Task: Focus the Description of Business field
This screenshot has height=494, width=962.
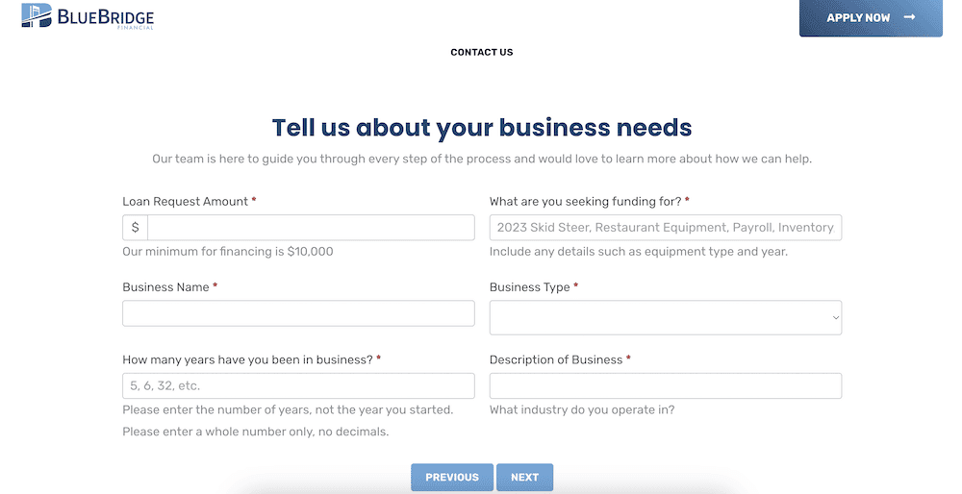Action: (665, 385)
